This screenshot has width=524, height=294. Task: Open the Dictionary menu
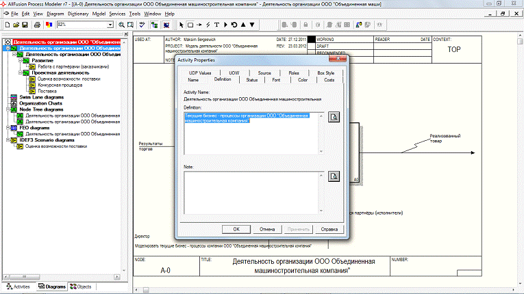click(x=78, y=14)
